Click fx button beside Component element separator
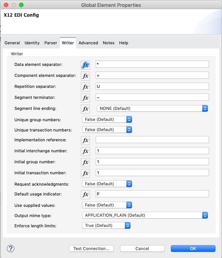The image size is (222, 258). (85, 76)
